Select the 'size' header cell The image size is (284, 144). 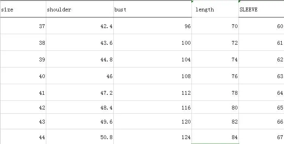coord(23,9)
